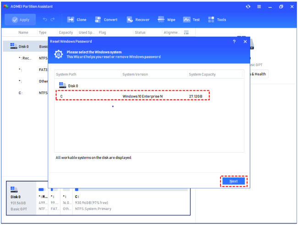Click the AOMEI logo icon in title bar

click(6, 6)
